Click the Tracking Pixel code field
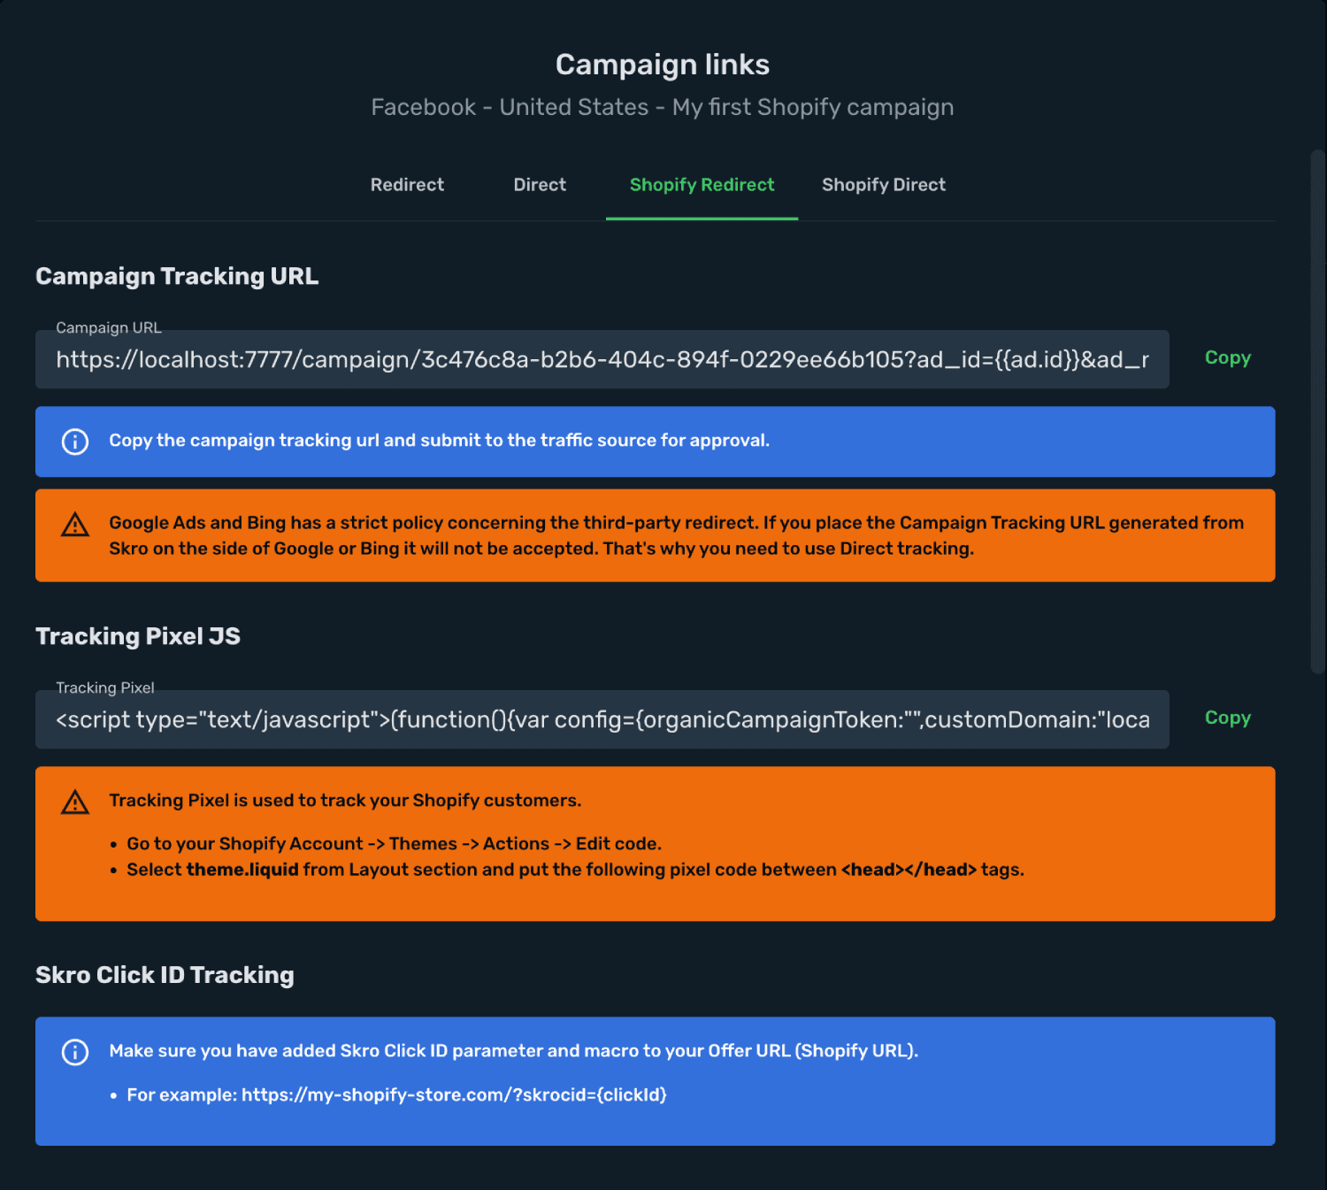Viewport: 1327px width, 1190px height. [602, 719]
